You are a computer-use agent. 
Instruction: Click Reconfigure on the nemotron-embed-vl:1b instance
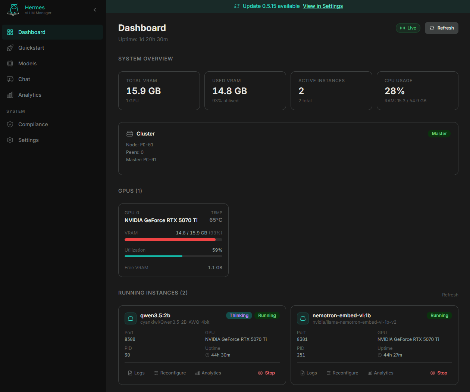342,373
